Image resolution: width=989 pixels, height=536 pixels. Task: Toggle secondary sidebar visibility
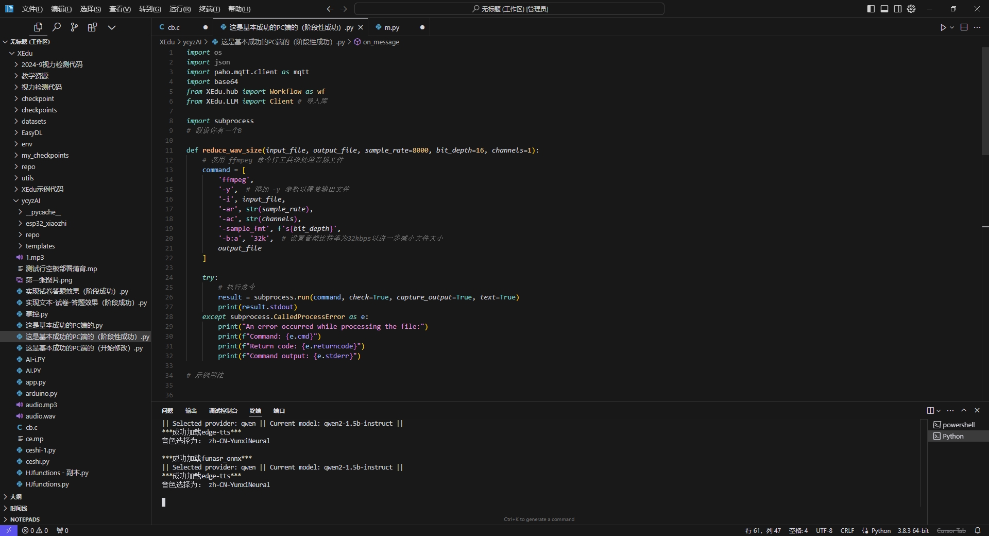pyautogui.click(x=898, y=9)
